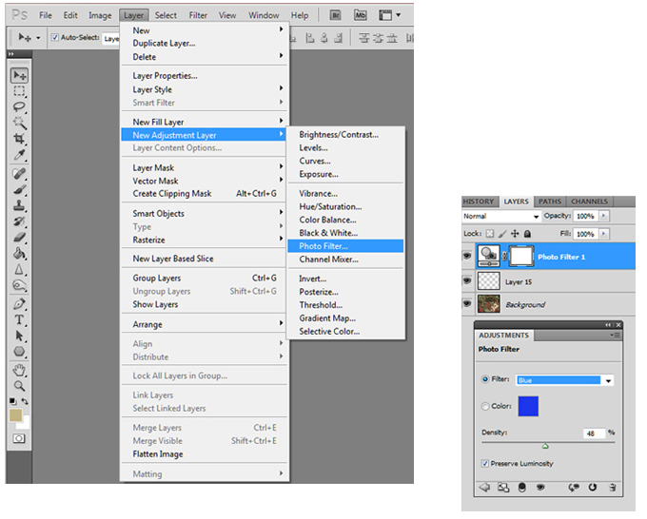
Task: Select the Brush tool
Action: click(x=19, y=189)
